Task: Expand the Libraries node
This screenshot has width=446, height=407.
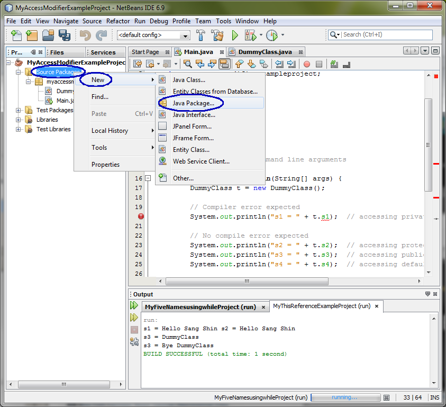Action: 18,120
